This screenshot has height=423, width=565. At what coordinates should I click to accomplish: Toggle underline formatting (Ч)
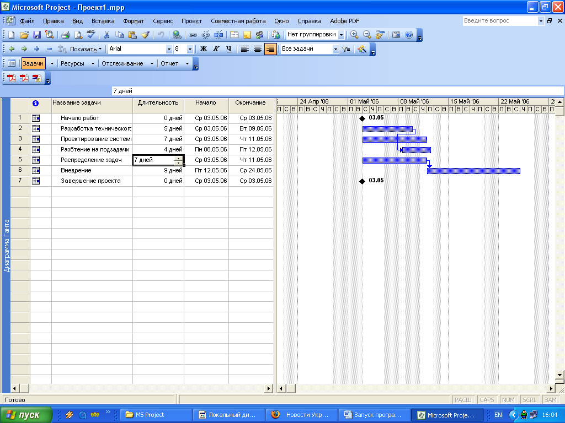click(x=229, y=49)
